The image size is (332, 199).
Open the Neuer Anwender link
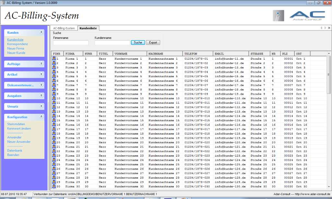19,142
